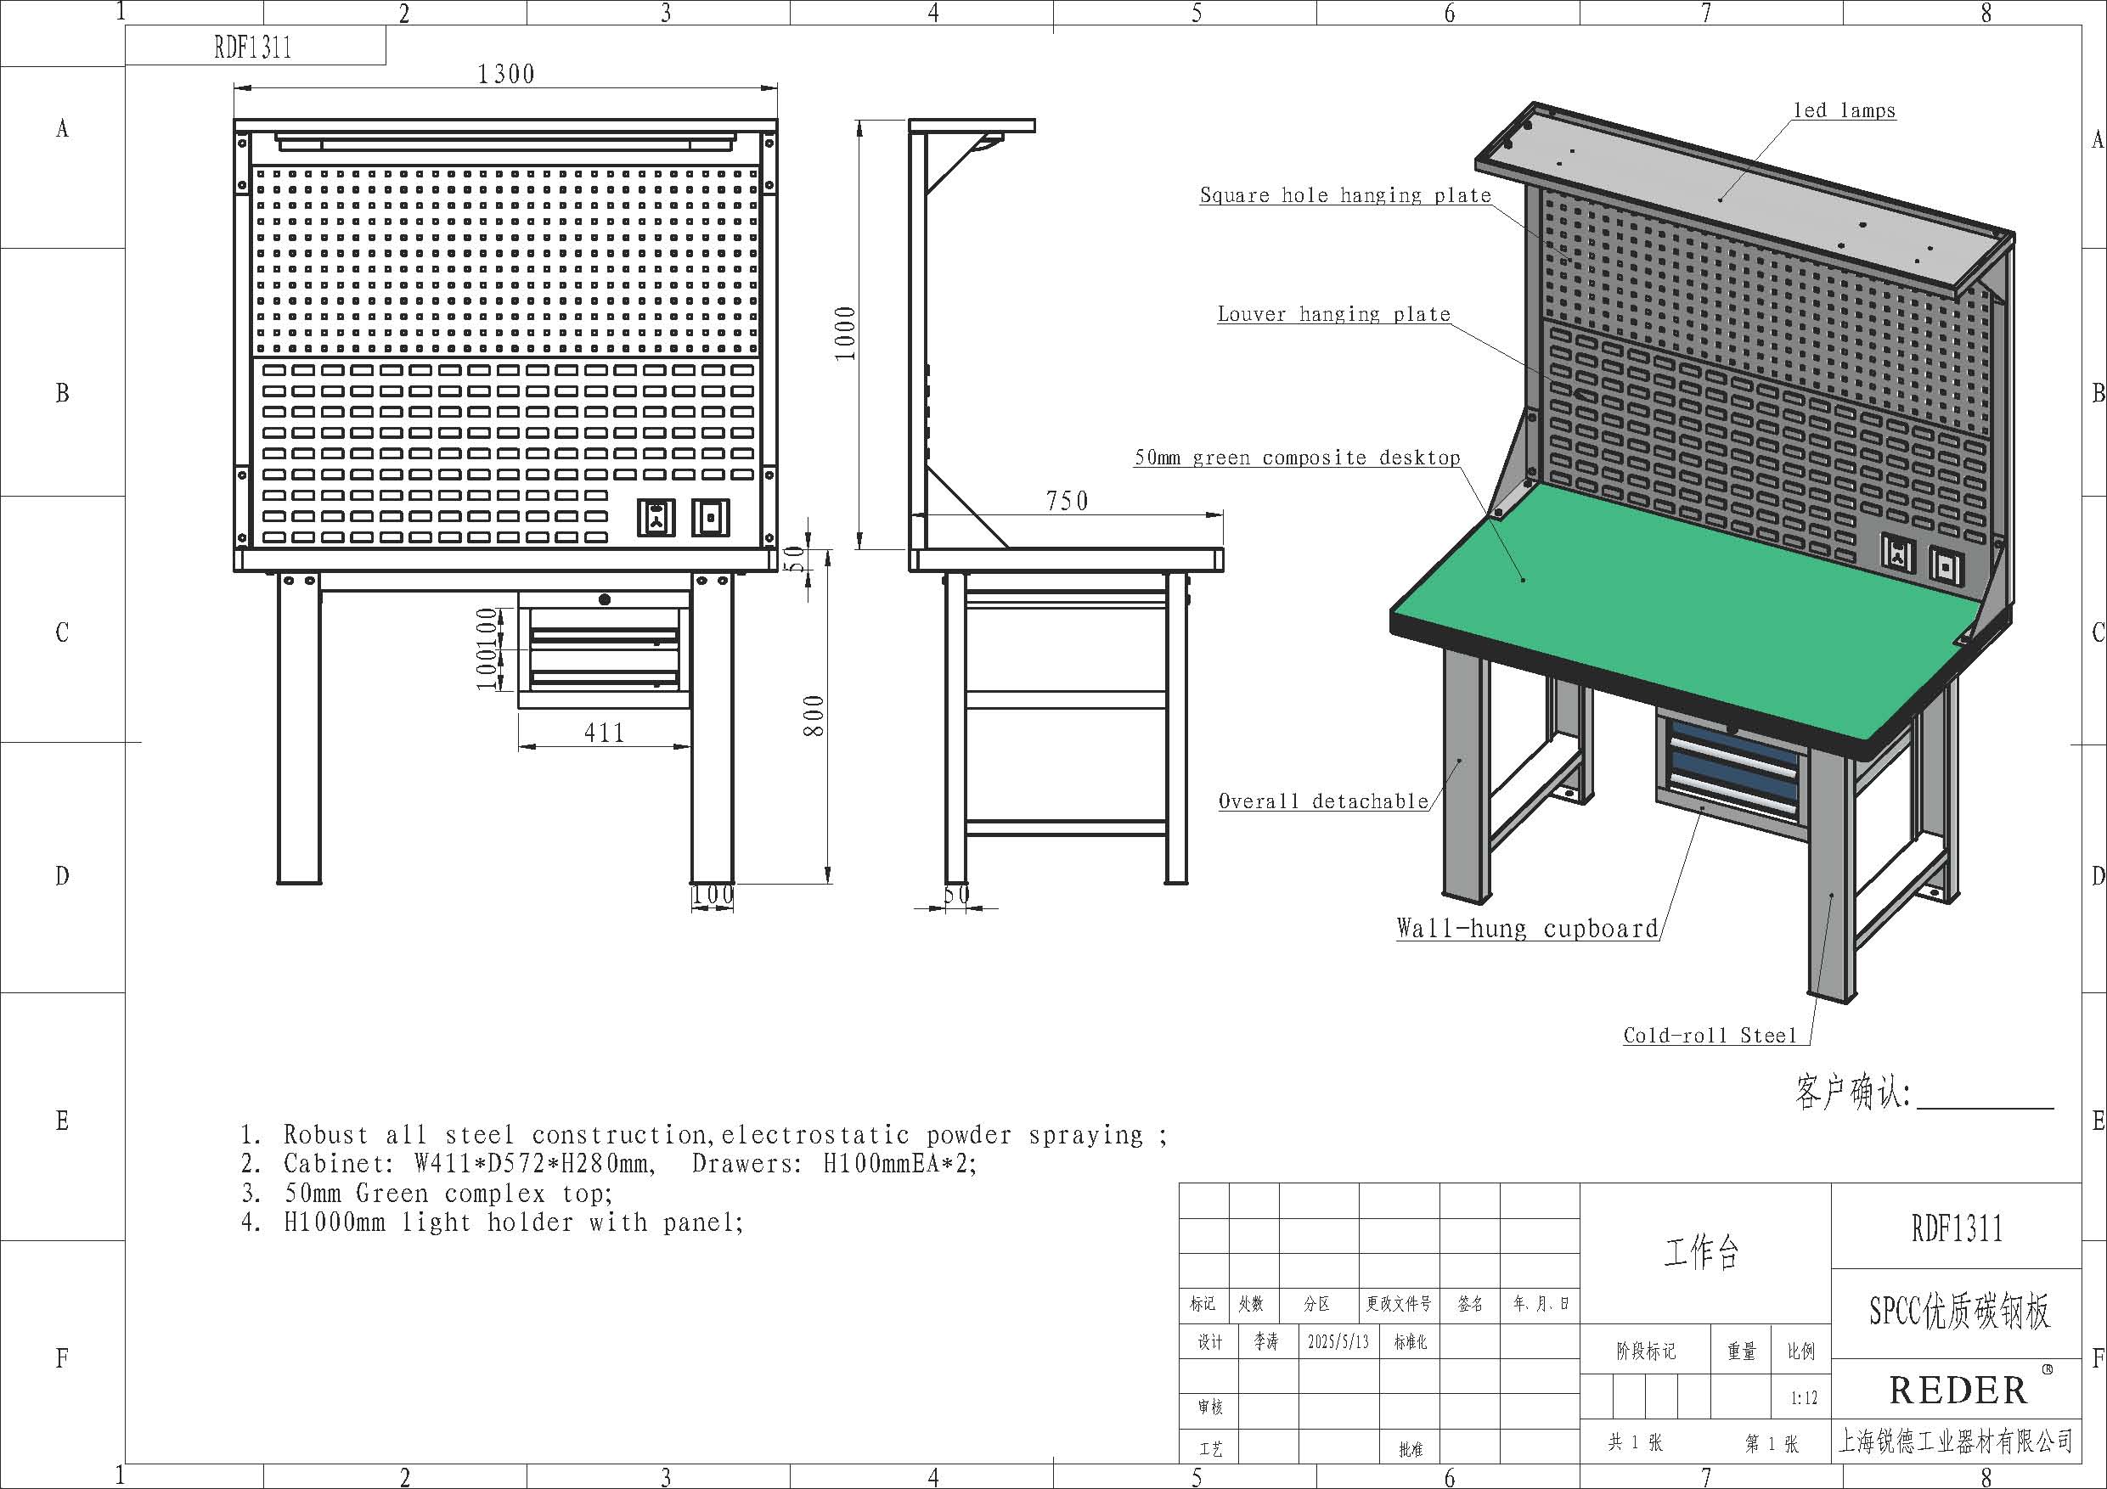The width and height of the screenshot is (2107, 1489).
Task: Click the 'Wall-hung cupboard' label
Action: click(1527, 929)
